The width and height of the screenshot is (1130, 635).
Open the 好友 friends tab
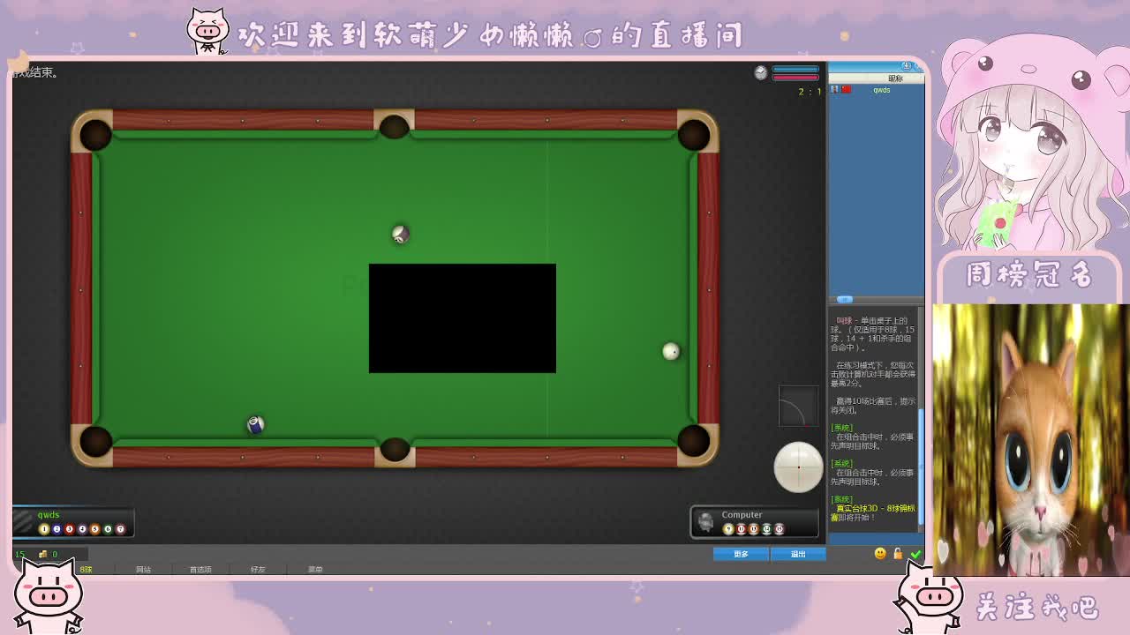coord(258,569)
